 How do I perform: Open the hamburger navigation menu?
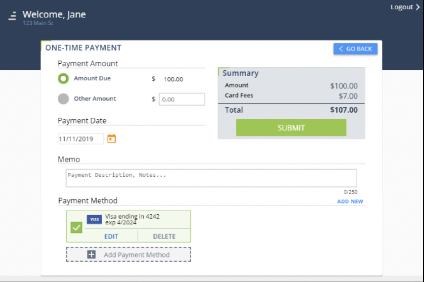(12, 16)
